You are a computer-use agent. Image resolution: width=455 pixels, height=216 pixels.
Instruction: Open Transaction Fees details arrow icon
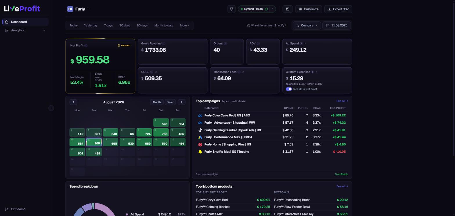pyautogui.click(x=243, y=72)
